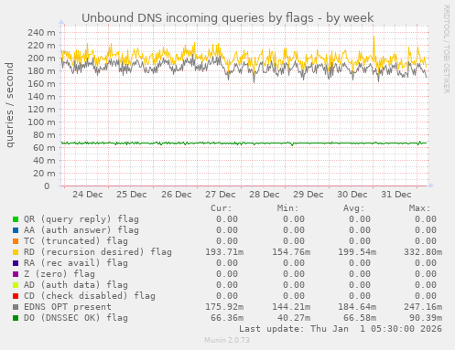Click the '240 m' y-axis label
The width and height of the screenshot is (455, 350).
[x=41, y=33]
